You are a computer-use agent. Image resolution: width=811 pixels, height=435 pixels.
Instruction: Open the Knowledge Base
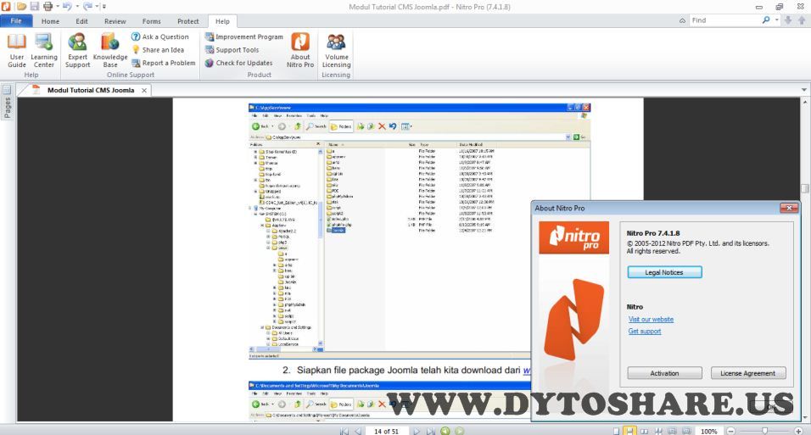point(110,50)
